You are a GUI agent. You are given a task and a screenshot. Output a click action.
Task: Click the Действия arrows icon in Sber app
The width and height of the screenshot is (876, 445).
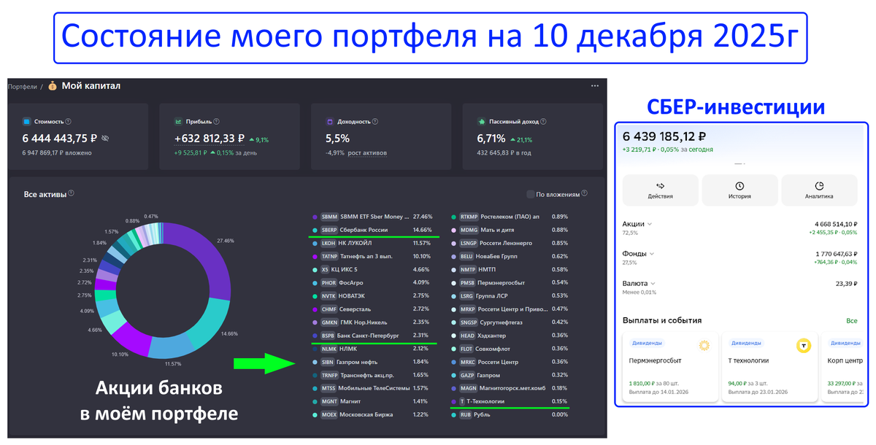(x=660, y=186)
